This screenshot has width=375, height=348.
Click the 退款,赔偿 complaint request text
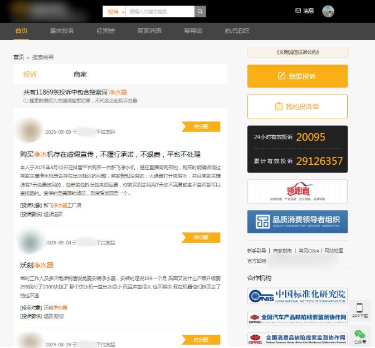tap(53, 316)
